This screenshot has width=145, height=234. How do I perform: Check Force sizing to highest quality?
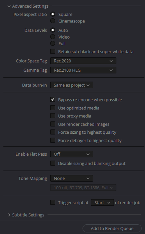(x=53, y=132)
